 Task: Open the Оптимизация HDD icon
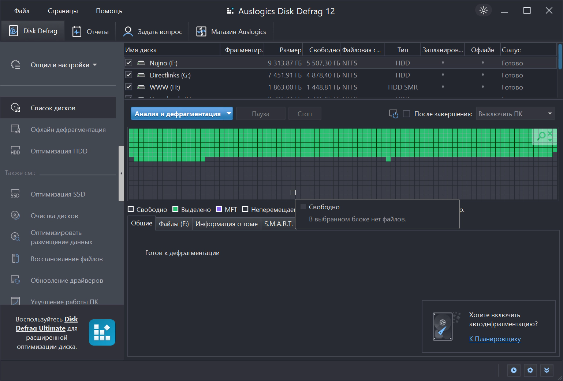pos(15,151)
